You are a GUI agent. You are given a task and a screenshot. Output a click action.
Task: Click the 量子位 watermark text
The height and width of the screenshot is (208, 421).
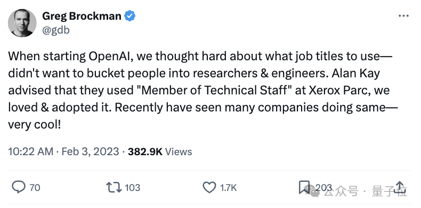[389, 191]
